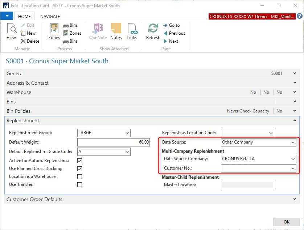This screenshot has height=230, width=304.
Task: Uncheck Active for Autom. Replenishm. checkbox
Action: [80, 160]
